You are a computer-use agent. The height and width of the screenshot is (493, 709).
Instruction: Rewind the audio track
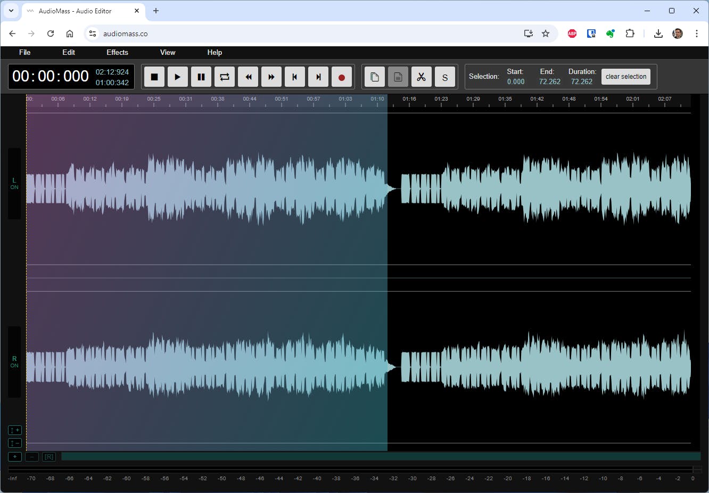pos(248,77)
